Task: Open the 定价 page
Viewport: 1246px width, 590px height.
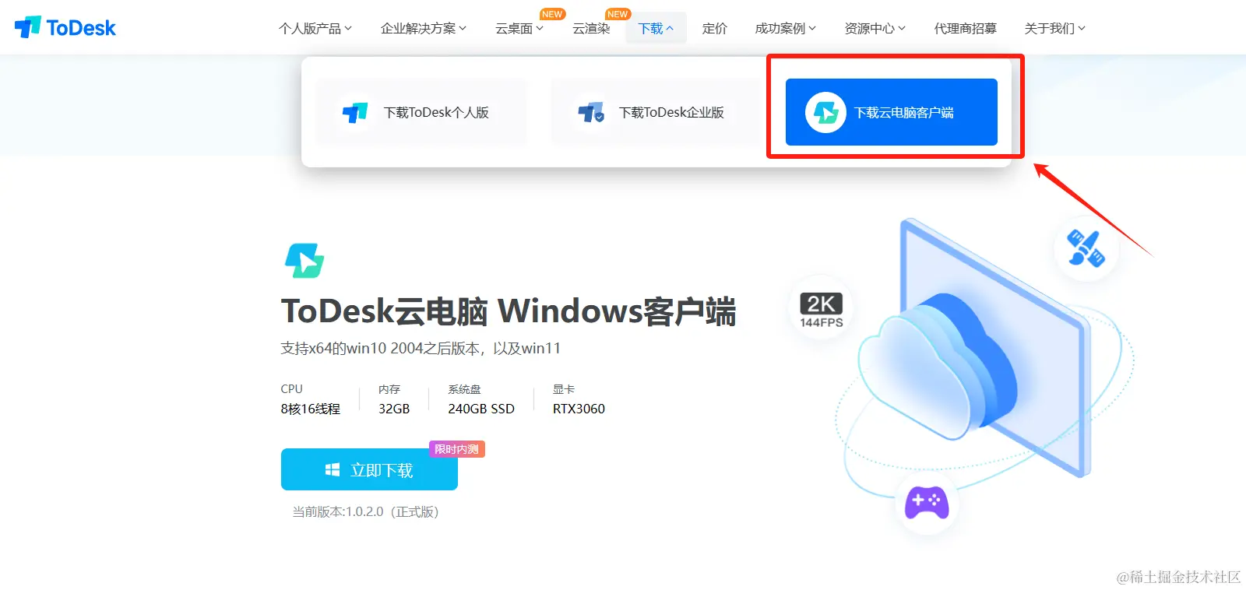Action: tap(714, 29)
